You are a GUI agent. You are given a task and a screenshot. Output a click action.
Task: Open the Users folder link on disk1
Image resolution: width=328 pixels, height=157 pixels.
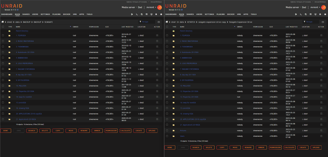coord(182,136)
